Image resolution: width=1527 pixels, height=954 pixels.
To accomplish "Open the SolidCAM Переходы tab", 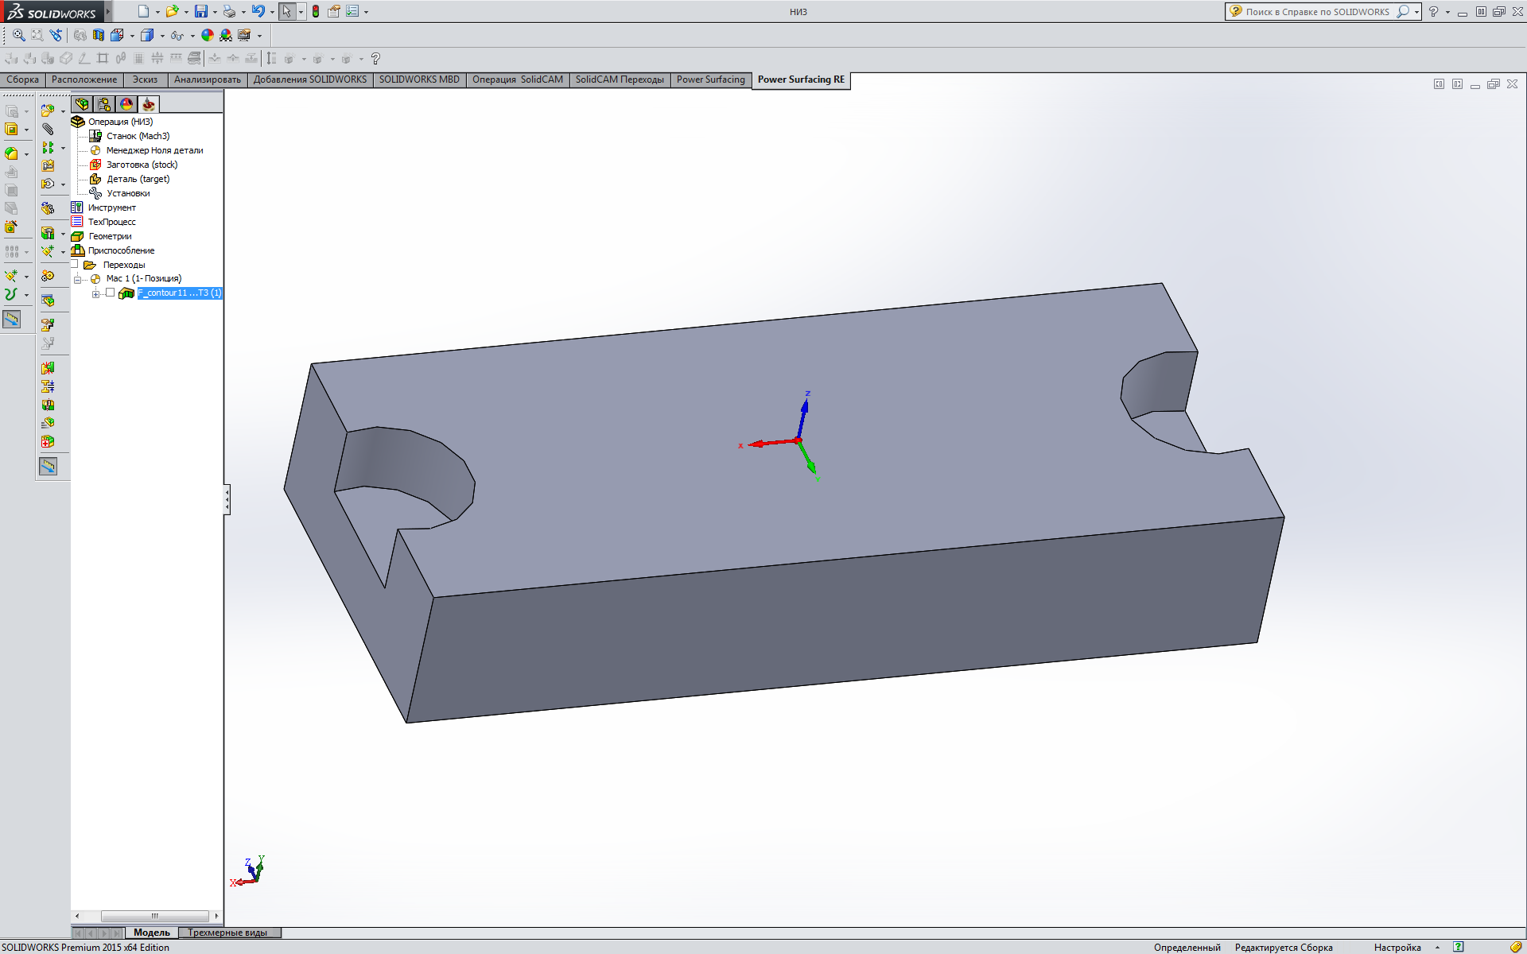I will 619,79.
